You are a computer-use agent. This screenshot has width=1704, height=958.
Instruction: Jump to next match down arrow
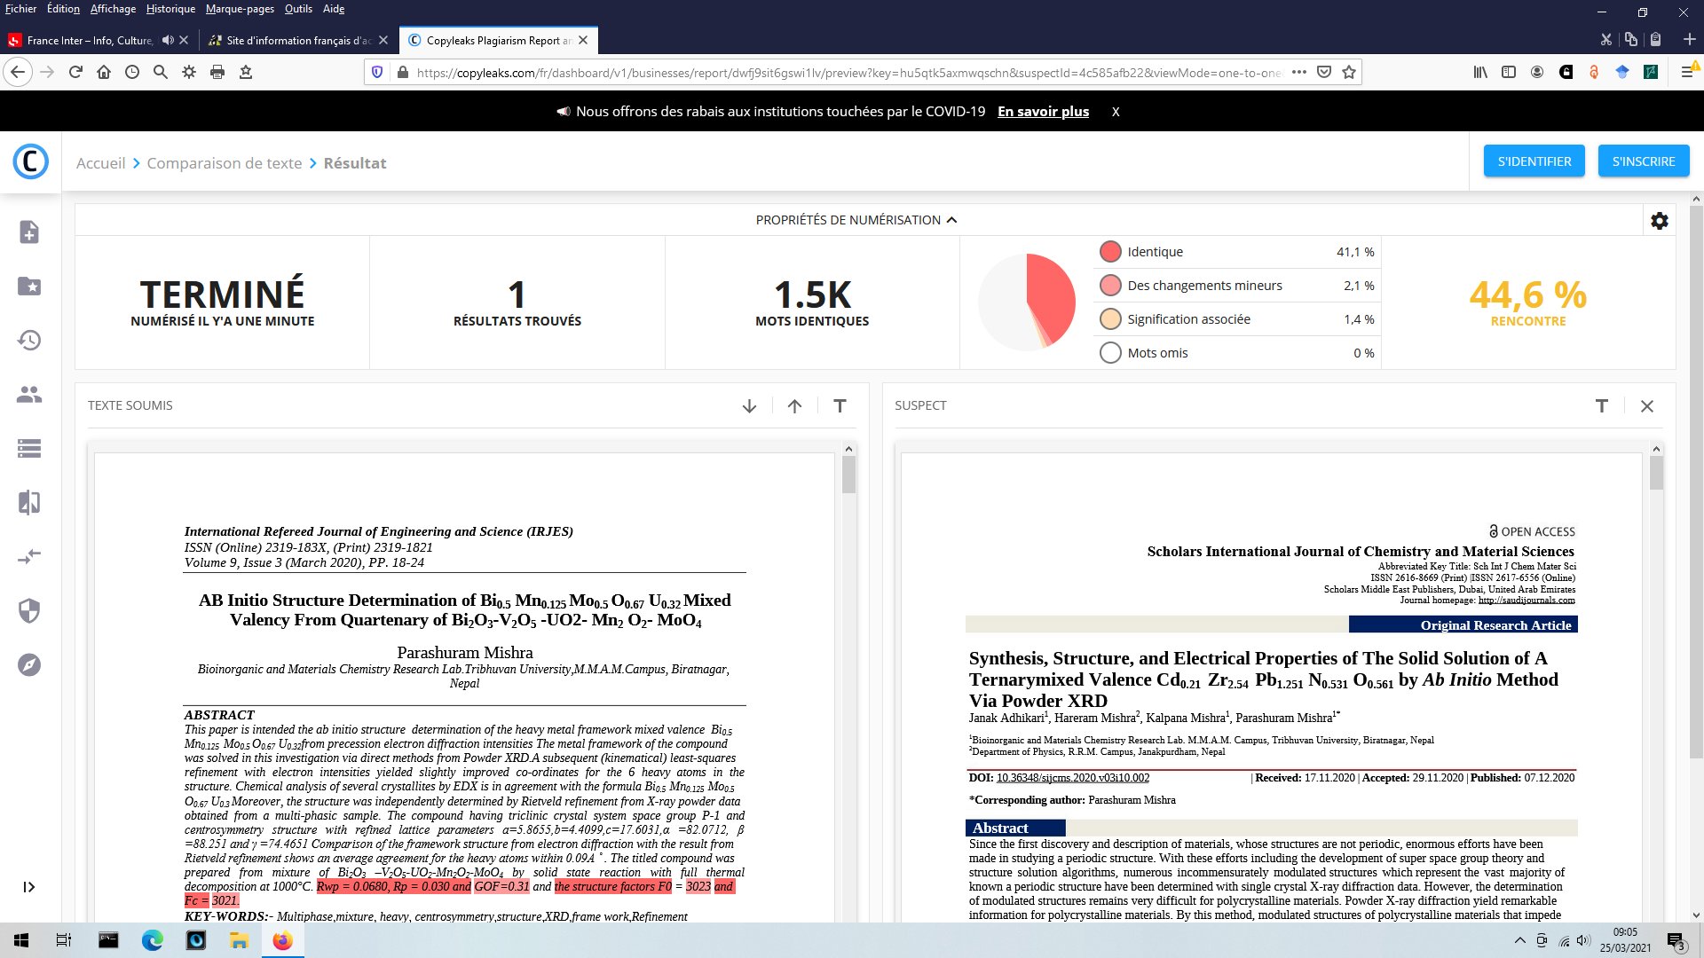click(749, 406)
